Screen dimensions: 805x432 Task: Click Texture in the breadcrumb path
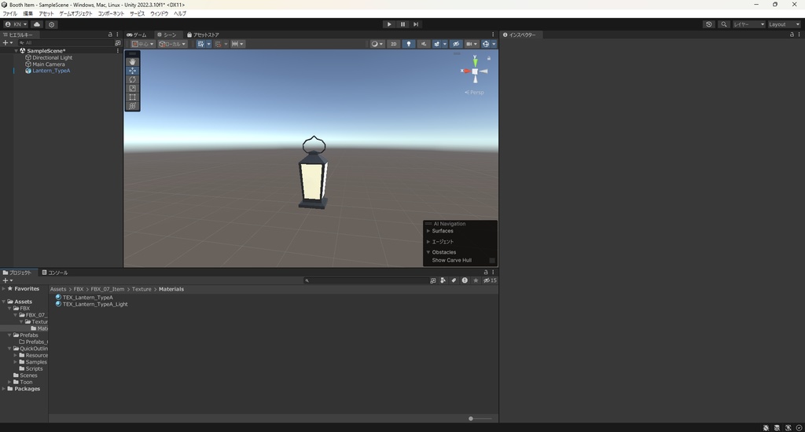142,289
